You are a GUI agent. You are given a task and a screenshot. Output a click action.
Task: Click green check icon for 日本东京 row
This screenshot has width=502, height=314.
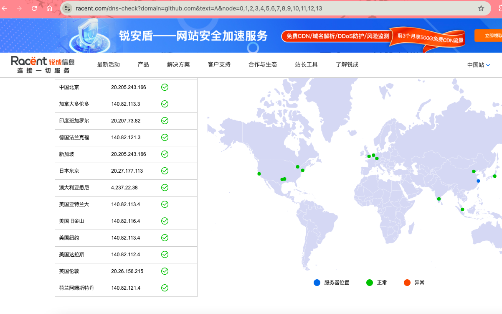pyautogui.click(x=165, y=171)
